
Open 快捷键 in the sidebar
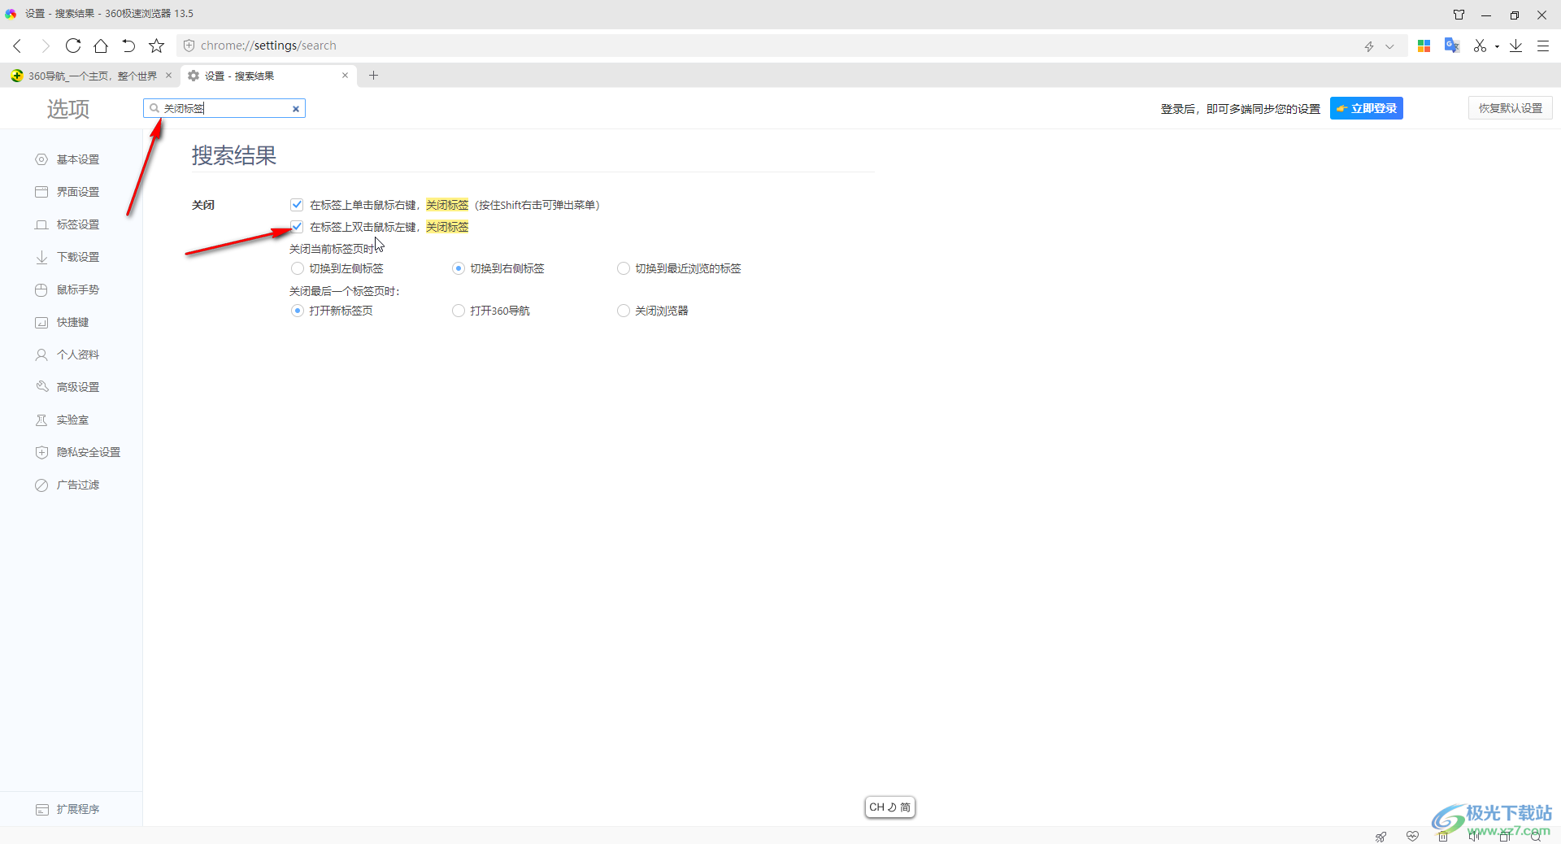72,322
